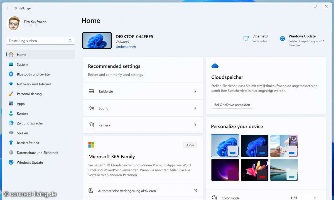Image resolution: width=334 pixels, height=200 pixels.
Task: Click the Apps icon in sidebar
Action: [11, 103]
